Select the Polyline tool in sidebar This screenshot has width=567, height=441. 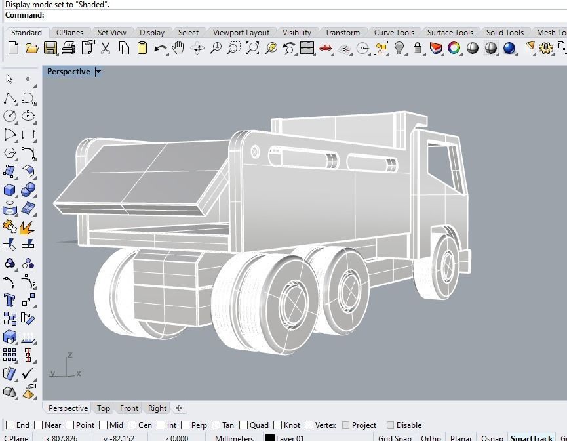pos(10,98)
